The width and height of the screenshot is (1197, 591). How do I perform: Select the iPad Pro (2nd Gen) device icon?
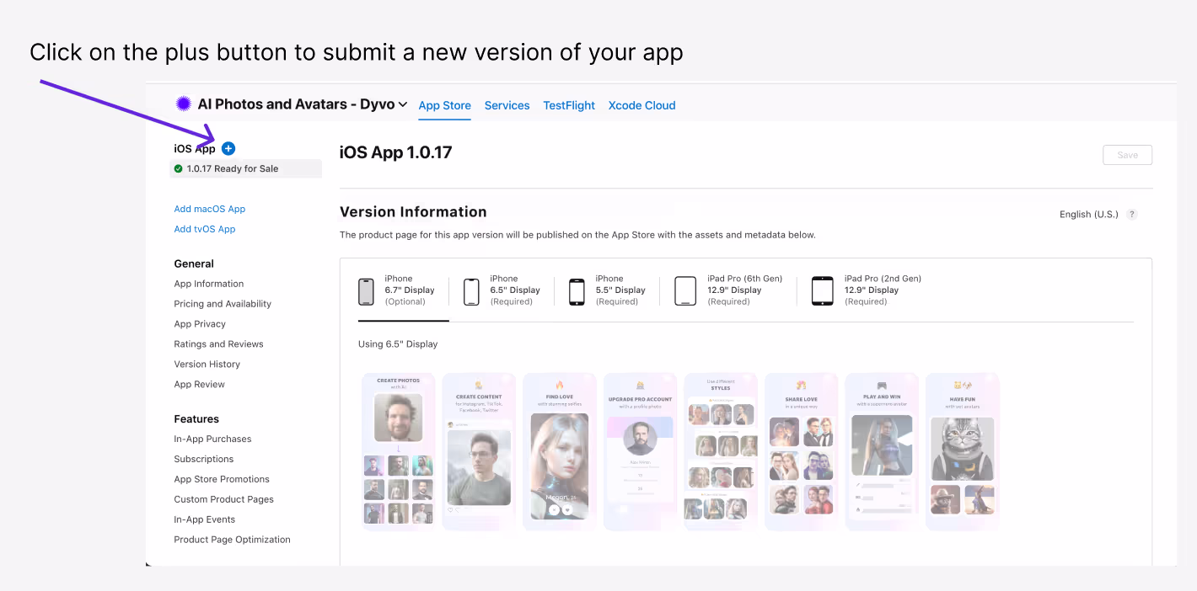click(822, 291)
